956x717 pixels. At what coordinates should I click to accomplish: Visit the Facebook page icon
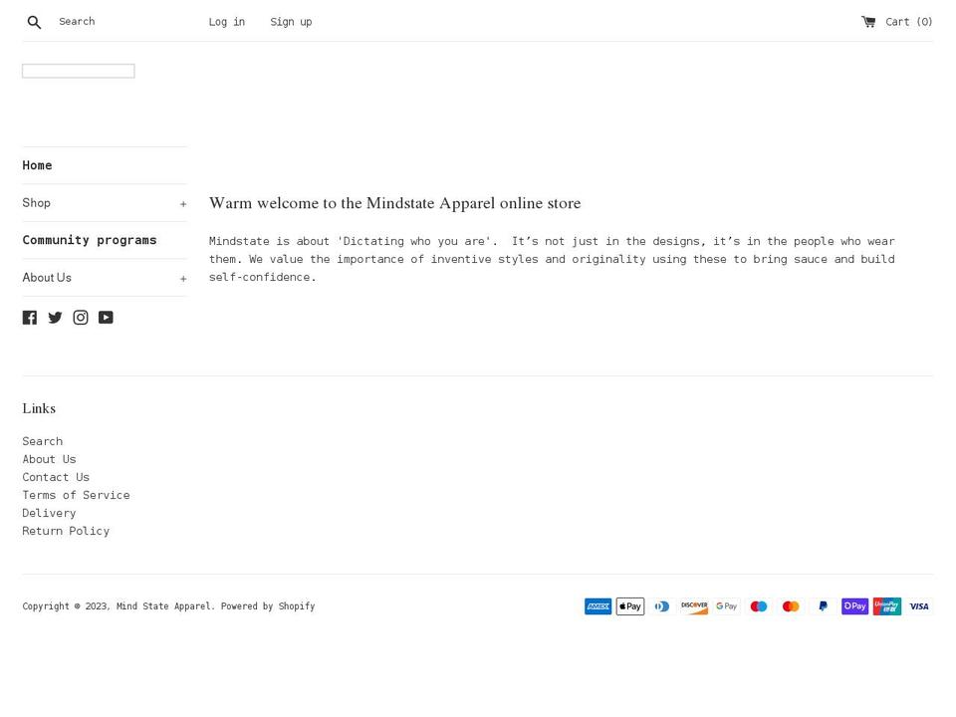tap(29, 317)
